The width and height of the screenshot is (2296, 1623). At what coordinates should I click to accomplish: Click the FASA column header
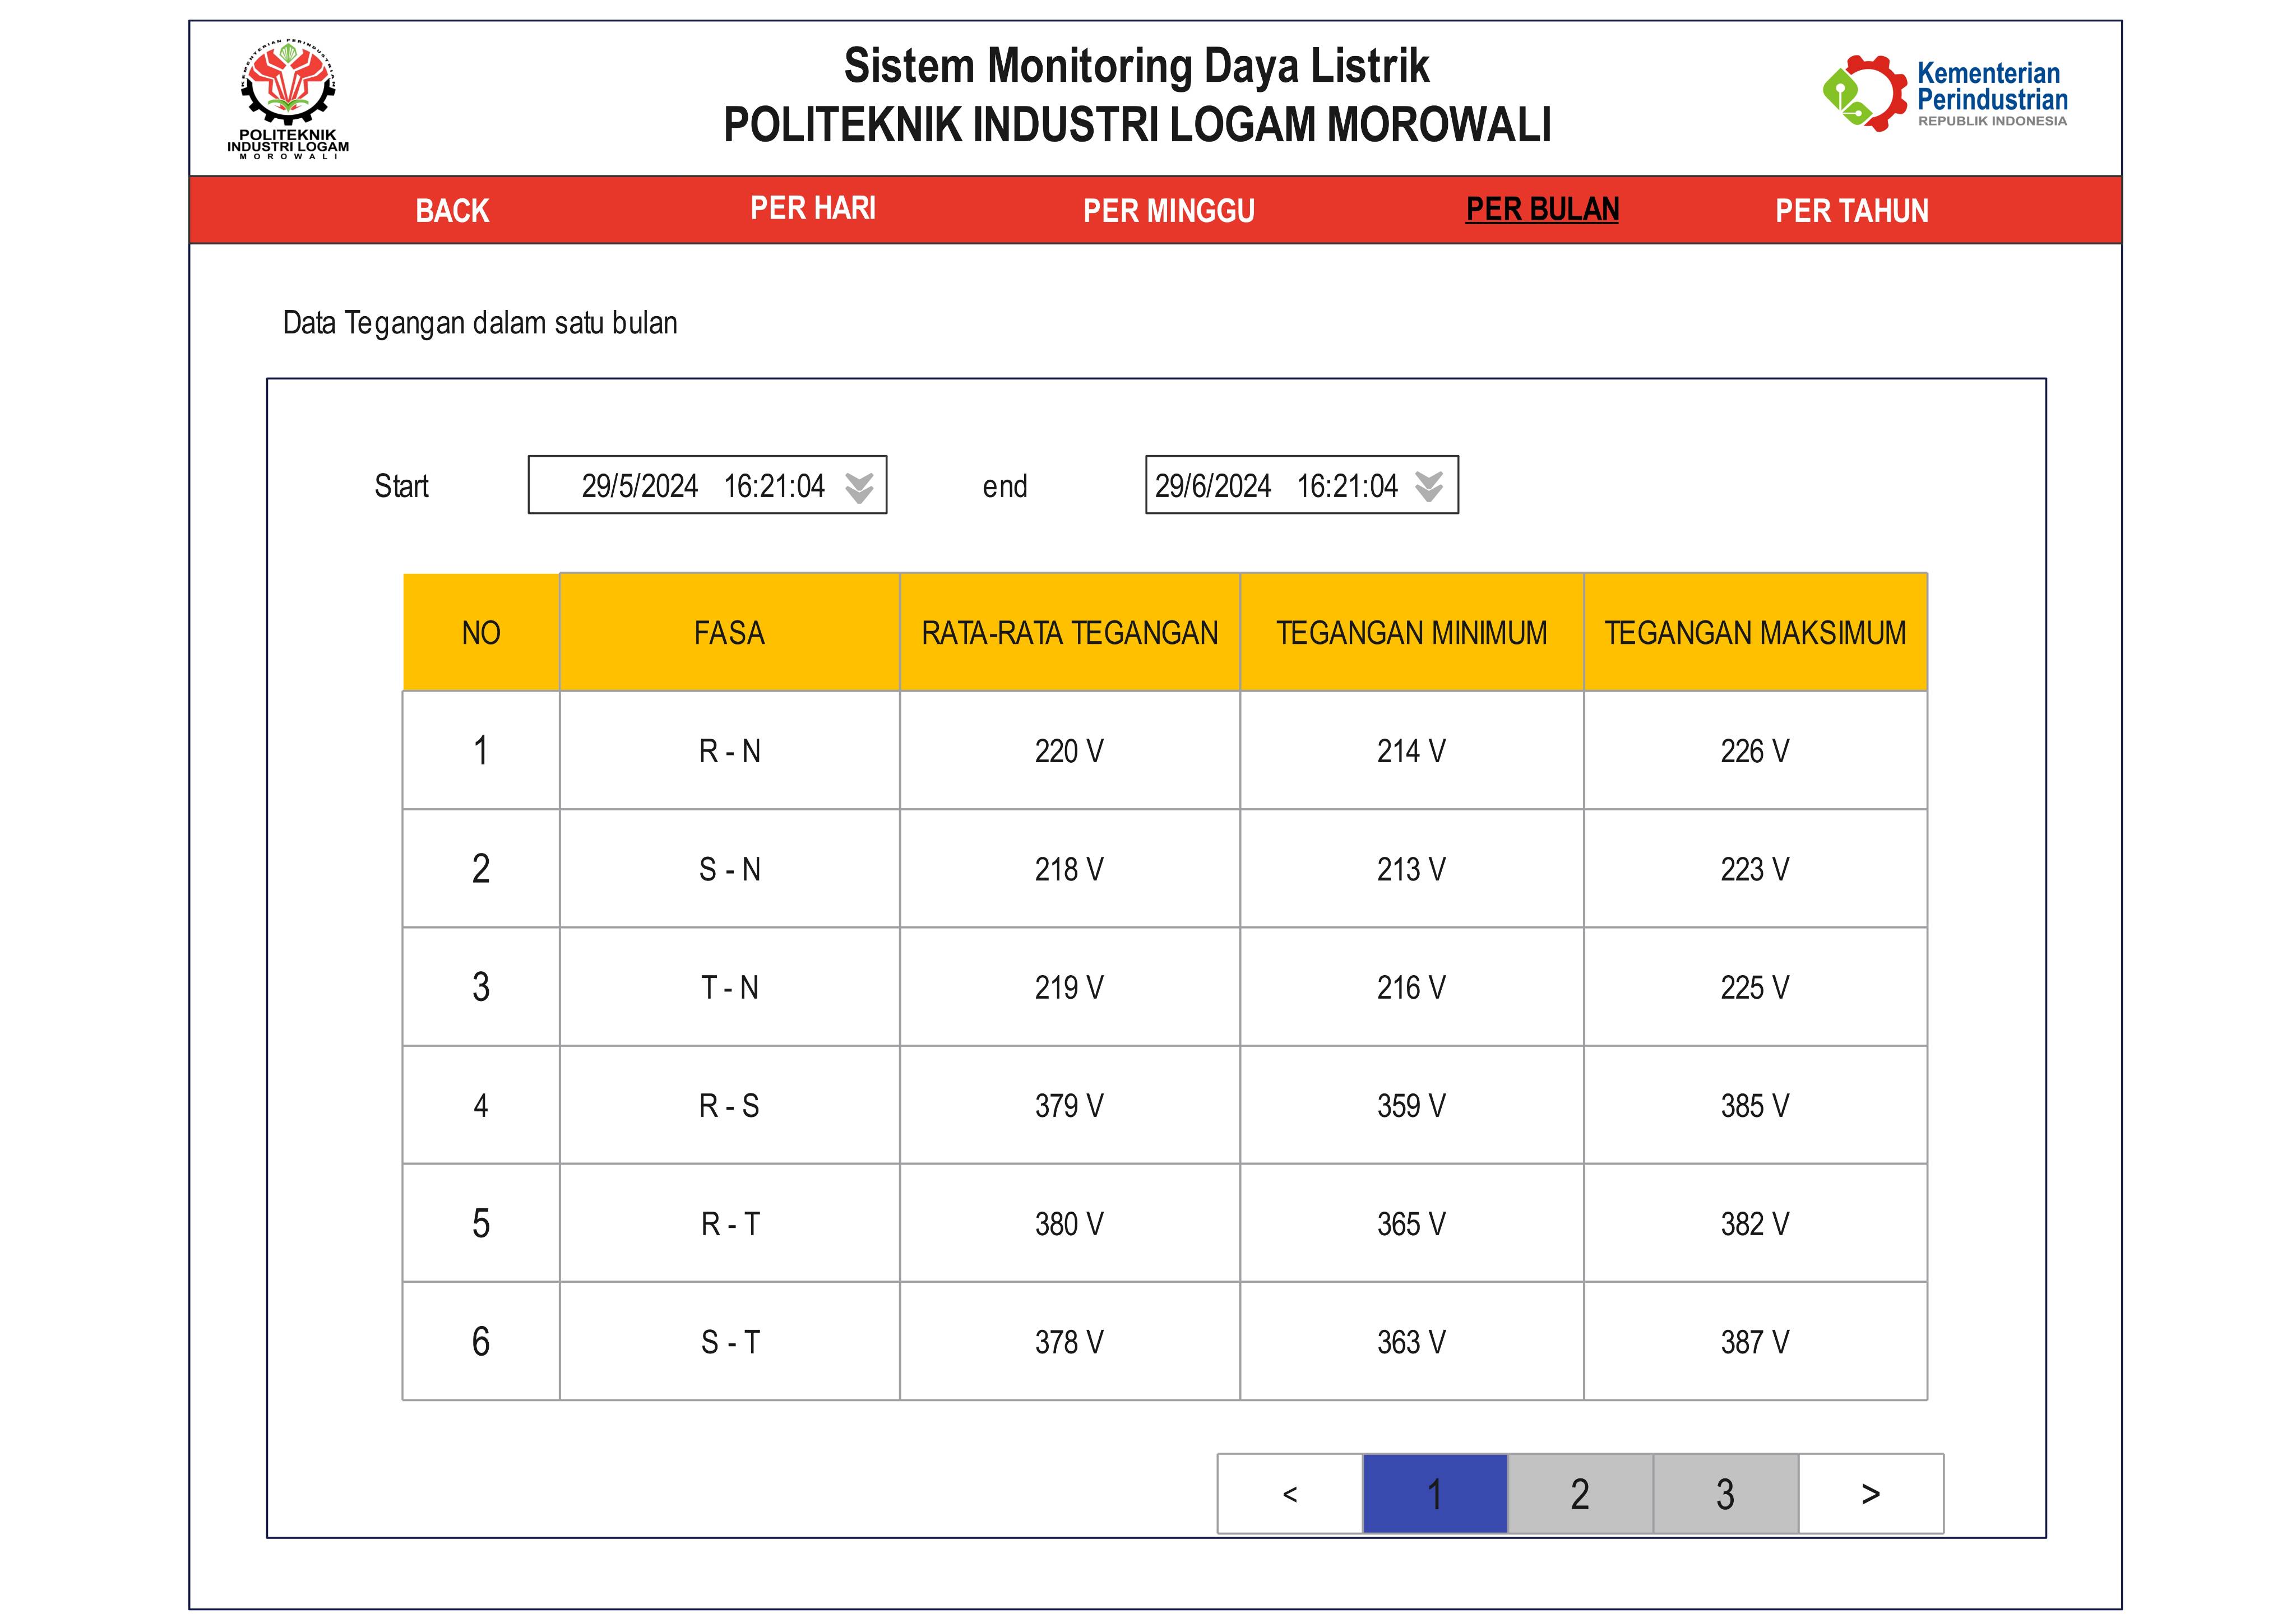(x=729, y=633)
